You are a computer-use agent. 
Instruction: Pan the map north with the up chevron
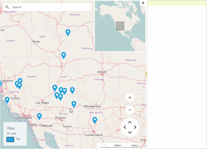coord(130,121)
